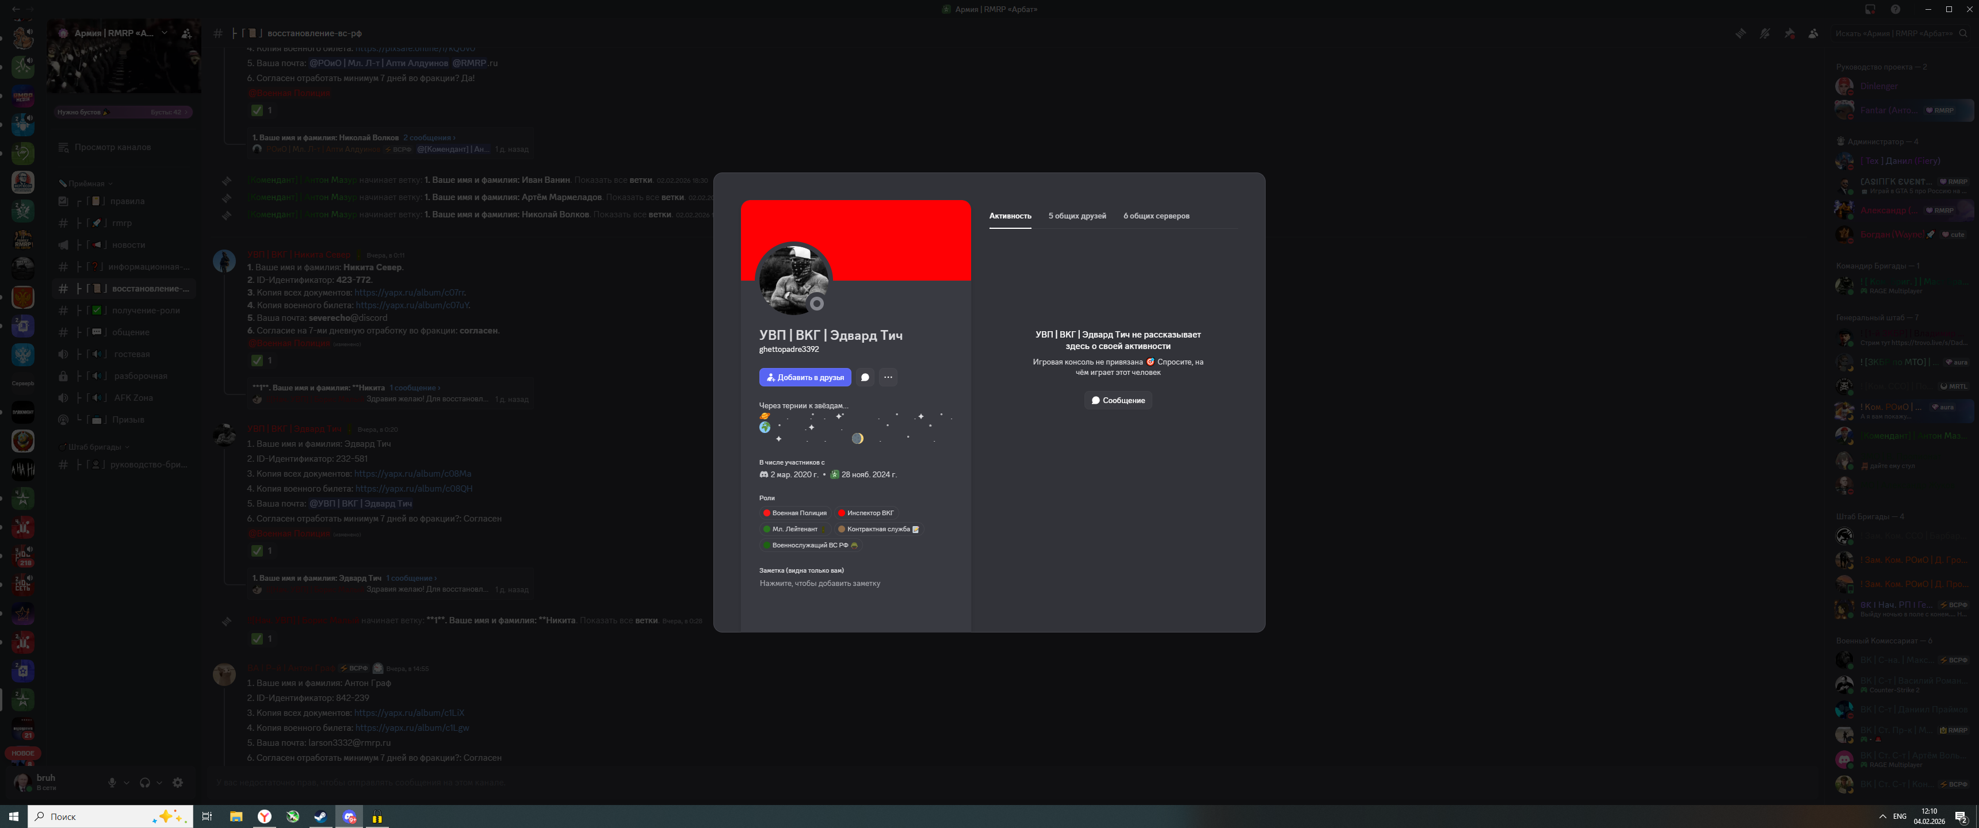
Task: Open the three-dots more options menu
Action: coord(888,377)
